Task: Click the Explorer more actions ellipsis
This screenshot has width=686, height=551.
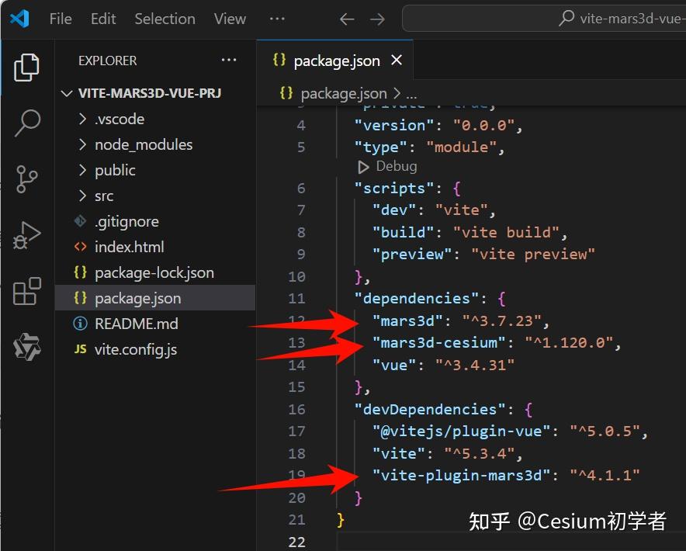Action: [x=228, y=60]
